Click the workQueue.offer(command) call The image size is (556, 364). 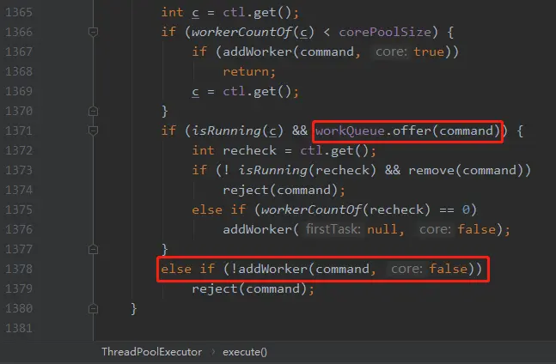pos(408,131)
